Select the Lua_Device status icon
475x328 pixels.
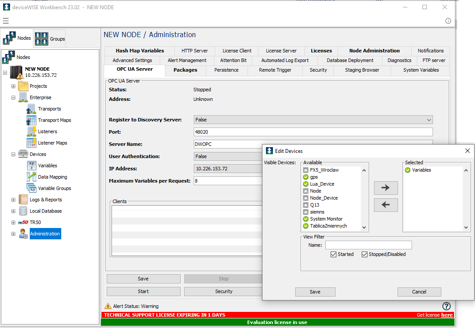pyautogui.click(x=306, y=184)
